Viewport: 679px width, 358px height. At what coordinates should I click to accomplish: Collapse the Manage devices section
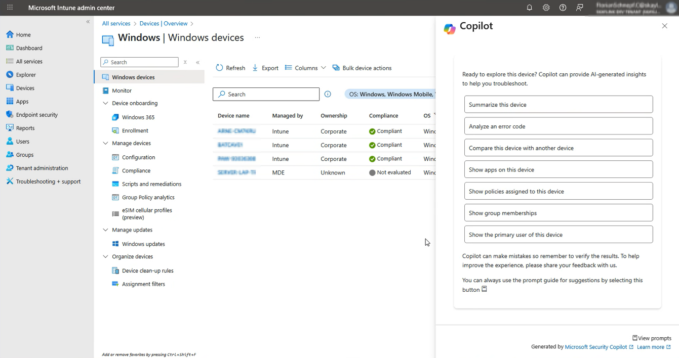[105, 143]
